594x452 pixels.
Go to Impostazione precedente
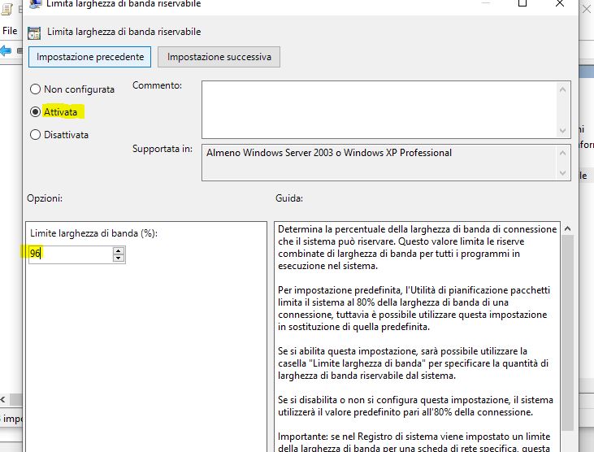(90, 57)
